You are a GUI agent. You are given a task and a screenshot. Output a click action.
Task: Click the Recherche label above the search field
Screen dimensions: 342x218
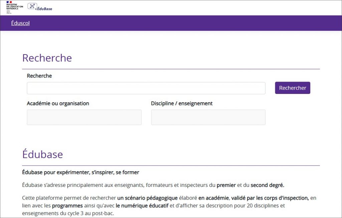click(39, 76)
